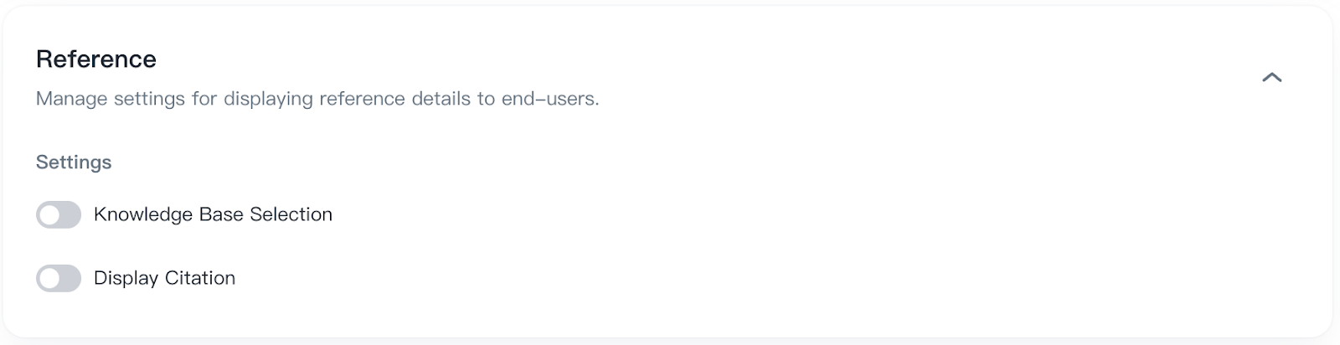Click the knob of Knowledge Base Selection switch
Viewport: 1340px width, 345px height.
point(49,215)
